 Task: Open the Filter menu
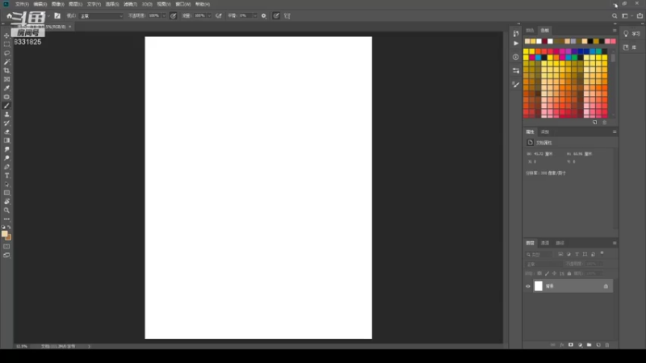coord(130,4)
